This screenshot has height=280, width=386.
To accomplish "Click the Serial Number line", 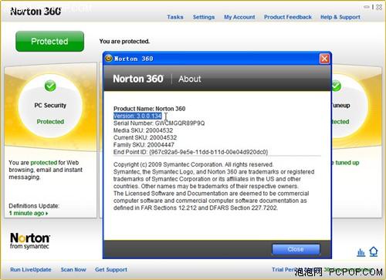I will pyautogui.click(x=159, y=123).
